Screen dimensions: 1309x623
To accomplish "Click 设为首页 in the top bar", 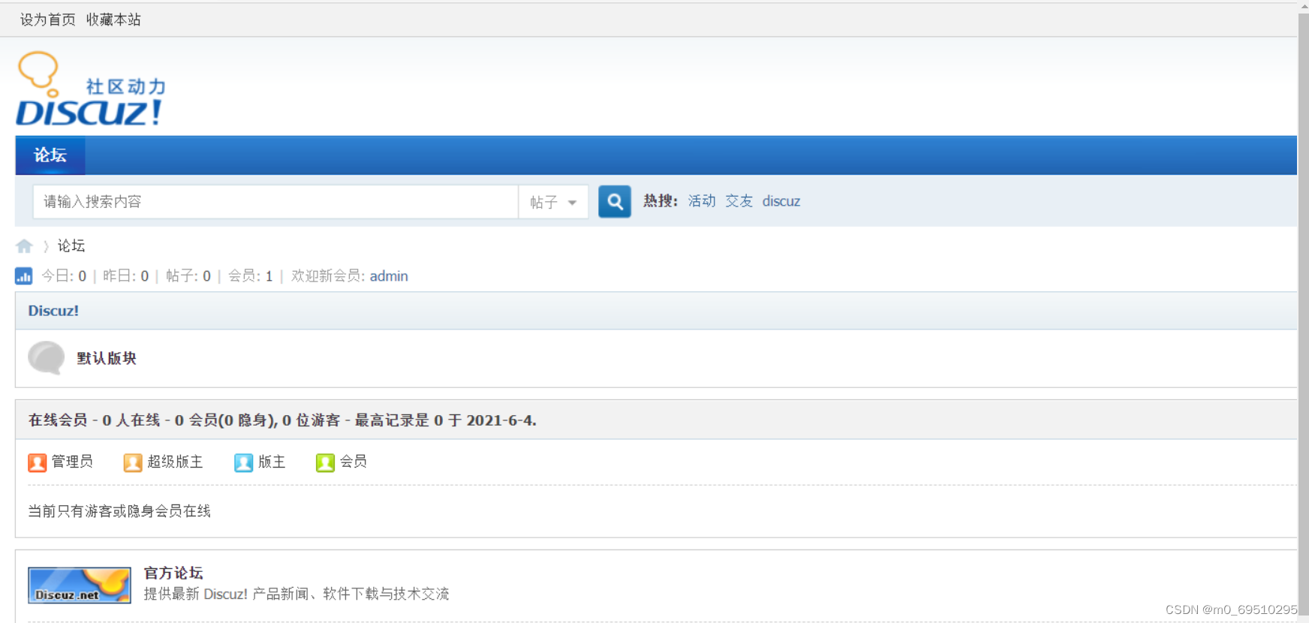I will point(47,20).
